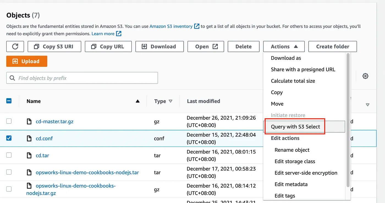Open the Learn more link
Viewport: 385px width, 203px height.
[103, 34]
